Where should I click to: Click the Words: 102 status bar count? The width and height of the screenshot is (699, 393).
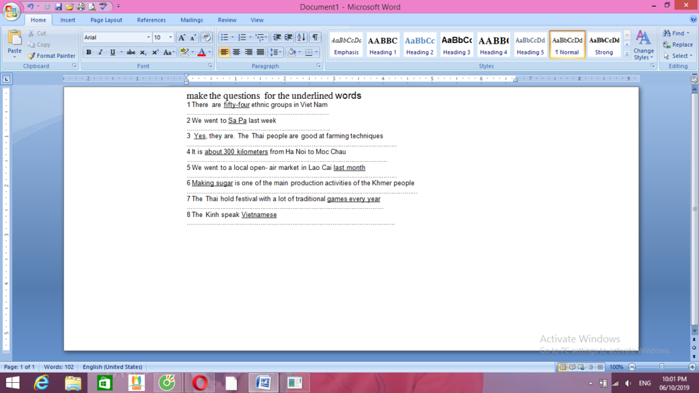59,366
